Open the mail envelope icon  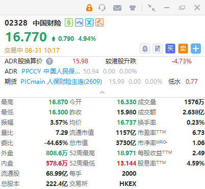(x=117, y=8)
